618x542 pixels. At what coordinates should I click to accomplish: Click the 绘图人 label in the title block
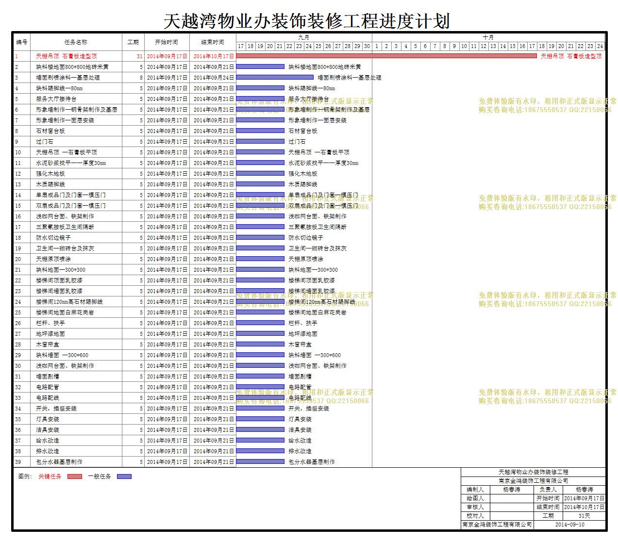click(x=475, y=498)
